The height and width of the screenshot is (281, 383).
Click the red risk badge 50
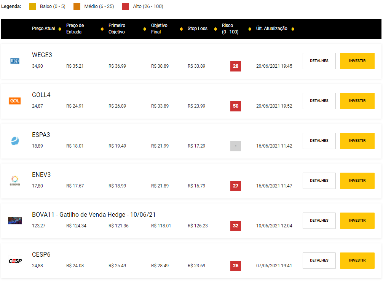[x=236, y=106]
